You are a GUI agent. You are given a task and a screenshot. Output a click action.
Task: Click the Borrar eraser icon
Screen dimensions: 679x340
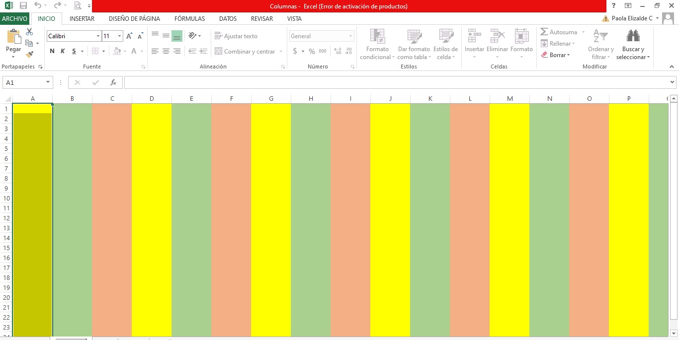544,55
